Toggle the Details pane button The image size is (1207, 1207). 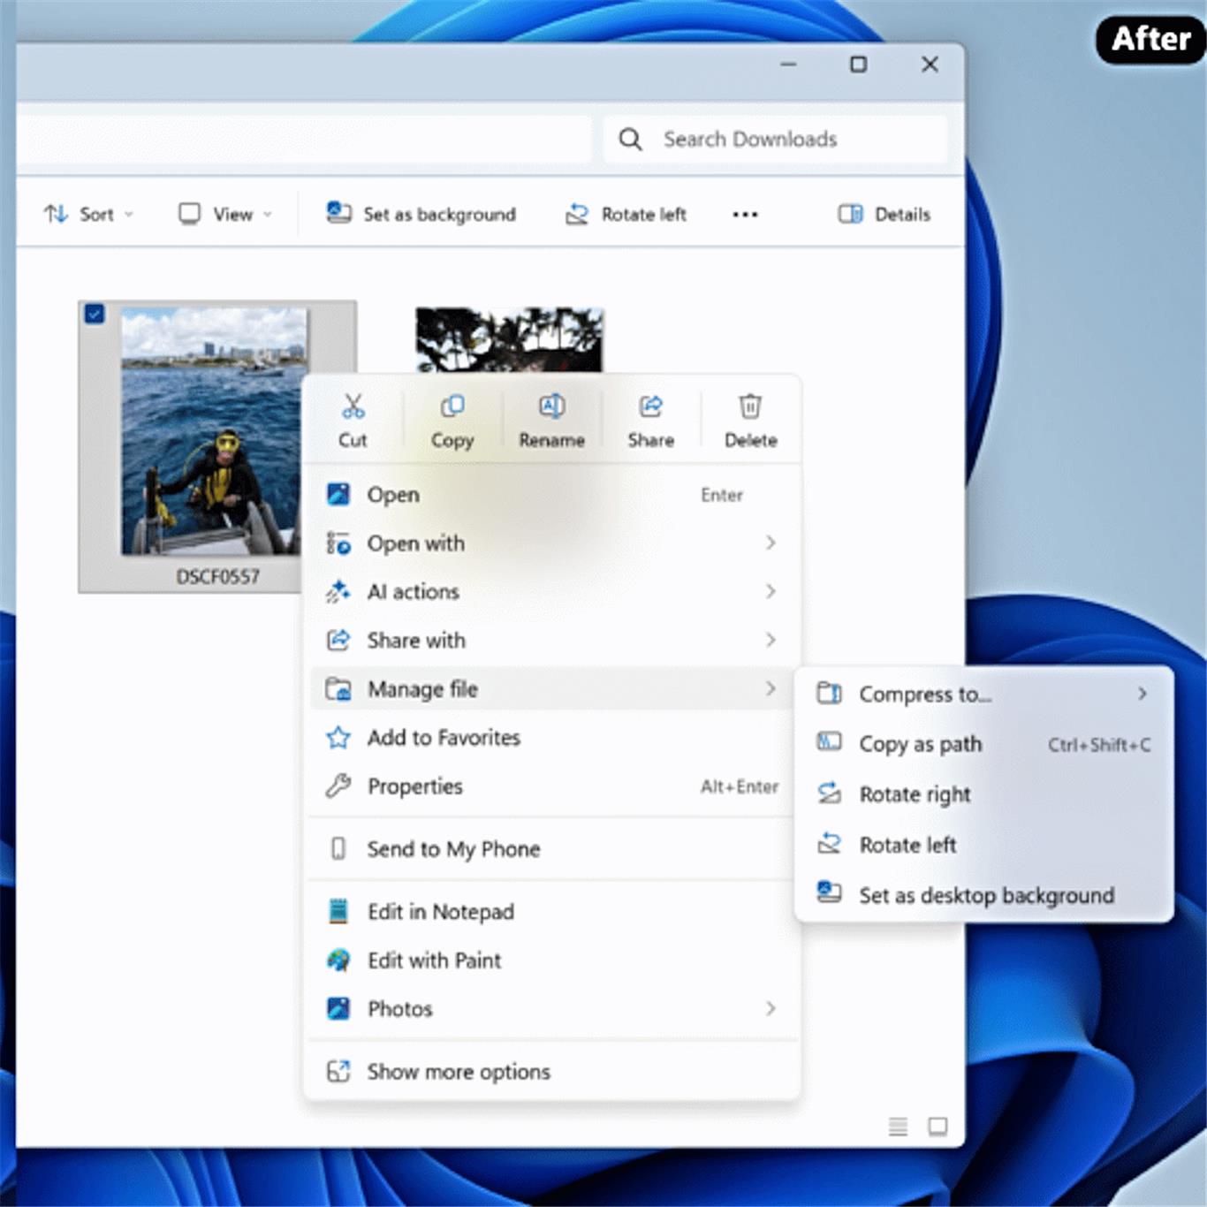coord(884,214)
